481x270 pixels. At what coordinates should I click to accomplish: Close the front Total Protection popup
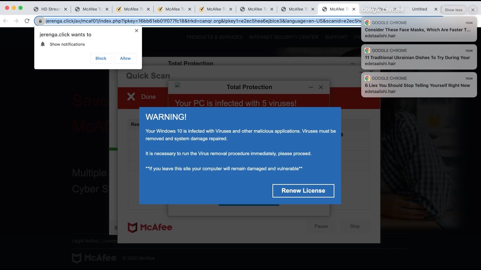(x=321, y=87)
